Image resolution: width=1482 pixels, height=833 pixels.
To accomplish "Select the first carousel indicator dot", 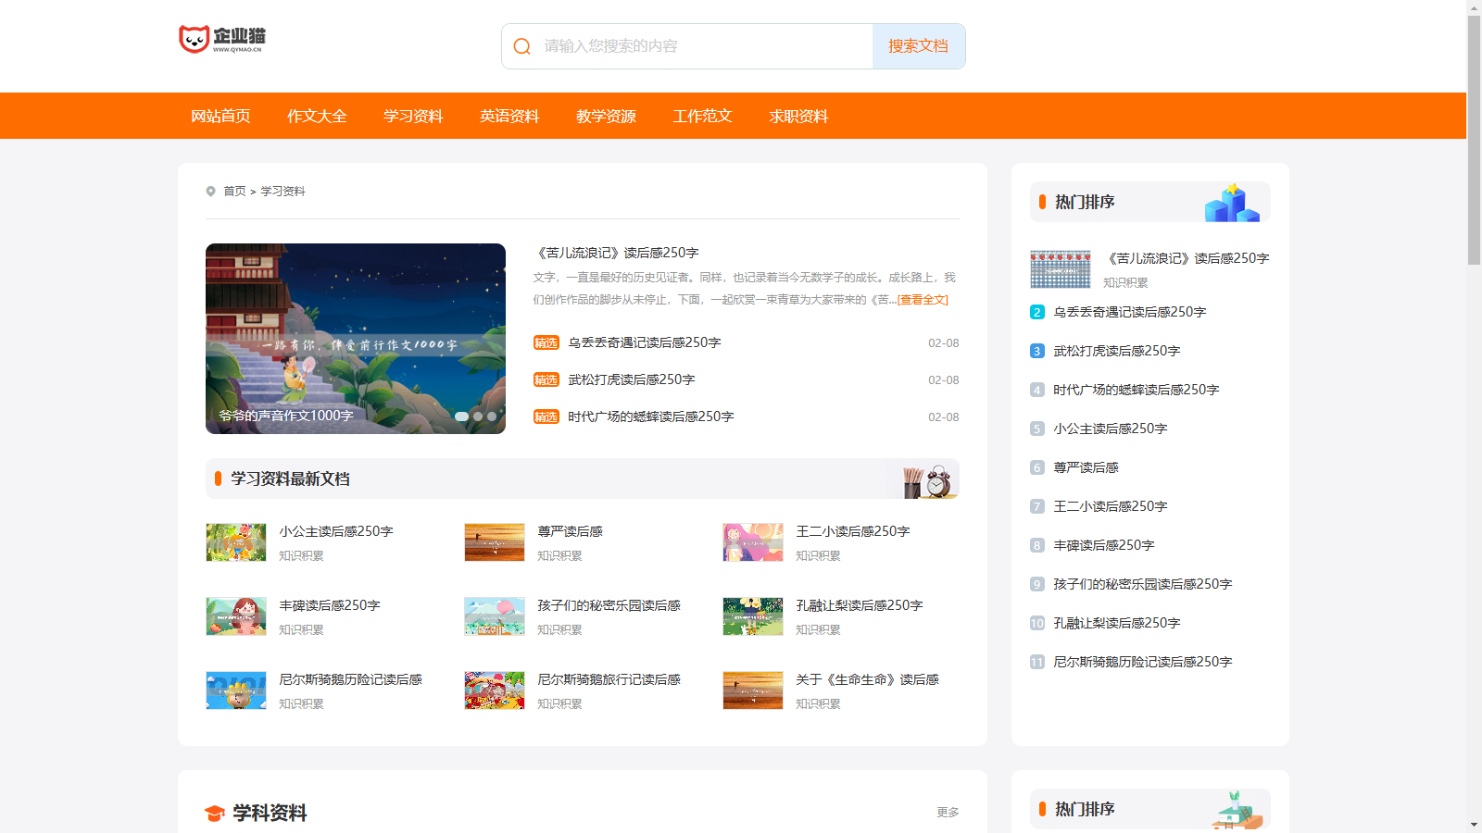I will click(461, 416).
